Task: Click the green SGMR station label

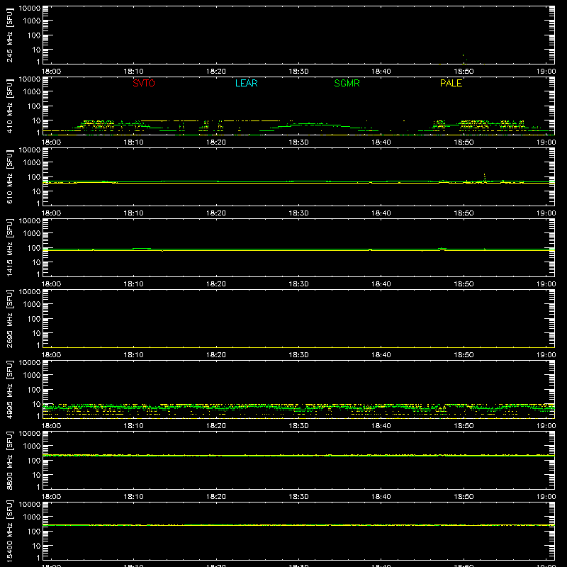Action: click(347, 83)
